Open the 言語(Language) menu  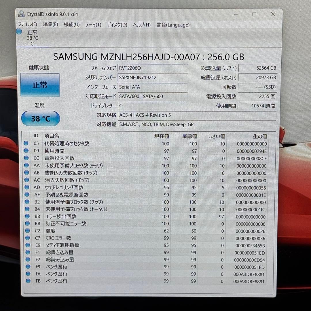173,25
